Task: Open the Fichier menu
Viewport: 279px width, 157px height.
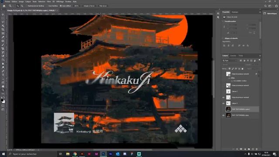Action: (x=7, y=2)
